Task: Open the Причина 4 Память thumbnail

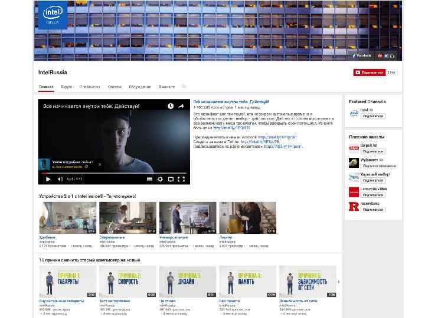Action: pos(248,281)
